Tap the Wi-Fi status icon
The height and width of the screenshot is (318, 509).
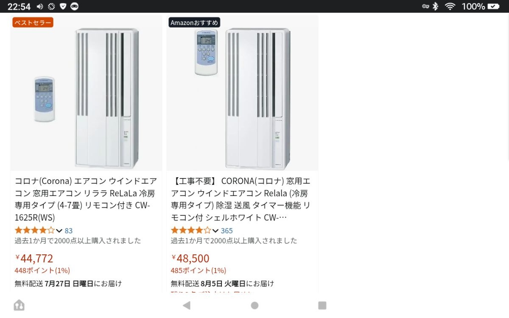point(450,6)
